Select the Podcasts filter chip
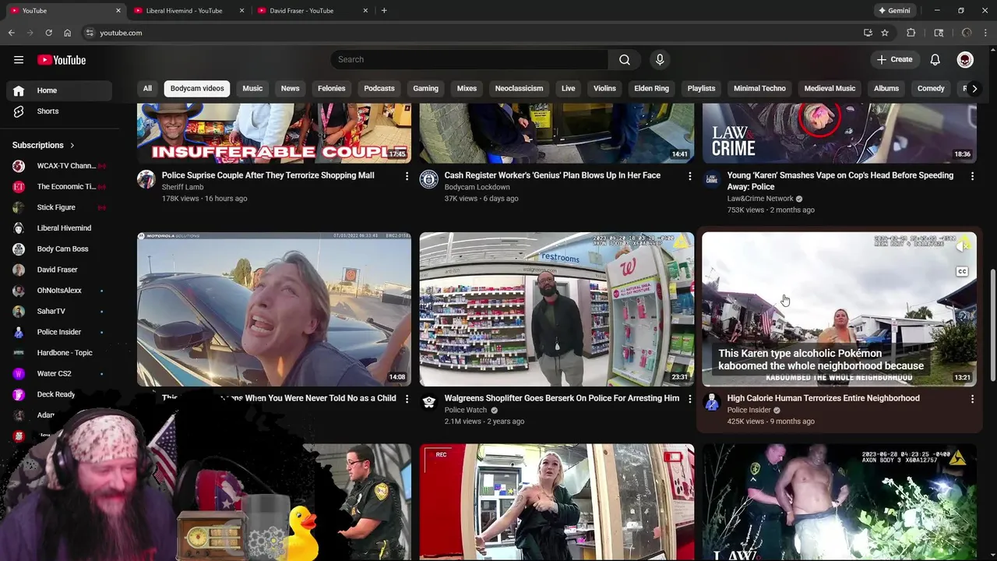The image size is (997, 561). [379, 89]
